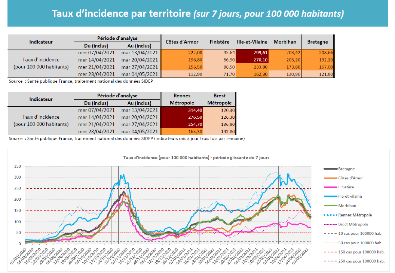Click the Finistère column header in first table
Screen dimensions: 395x273
click(220, 42)
